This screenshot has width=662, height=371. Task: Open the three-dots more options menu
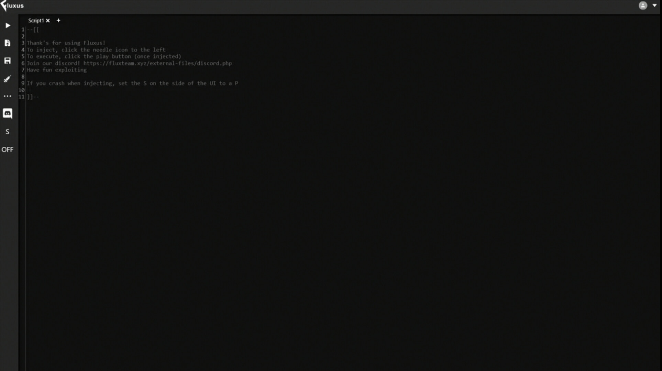[x=7, y=96]
